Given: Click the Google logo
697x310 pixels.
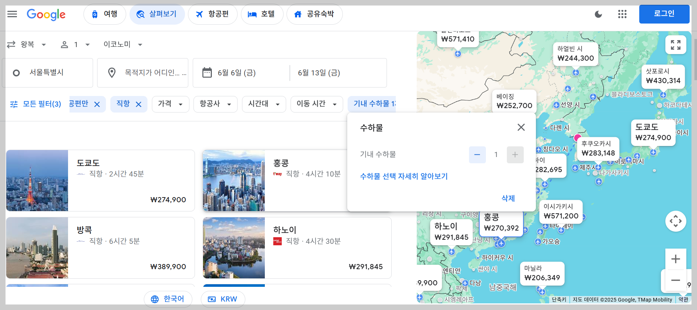Looking at the screenshot, I should [46, 14].
